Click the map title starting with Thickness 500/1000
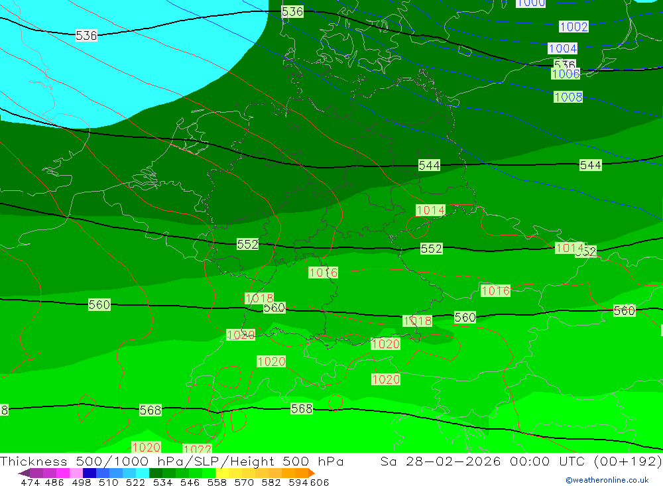The width and height of the screenshot is (663, 486). click(x=172, y=461)
